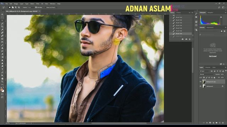Select the Type tool

point(2,69)
